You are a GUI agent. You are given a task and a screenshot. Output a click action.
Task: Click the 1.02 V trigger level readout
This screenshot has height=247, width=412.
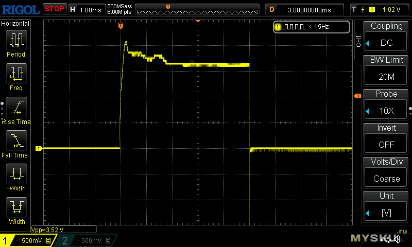coord(391,10)
